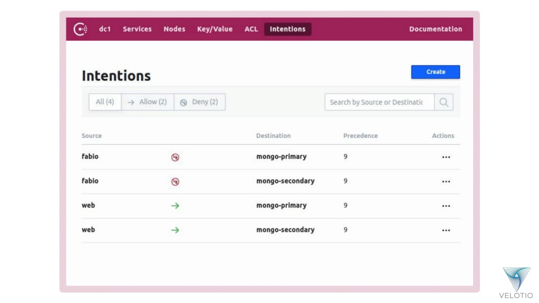Show all intentions with All (4) filter
This screenshot has height=303, width=539.
pyautogui.click(x=105, y=102)
